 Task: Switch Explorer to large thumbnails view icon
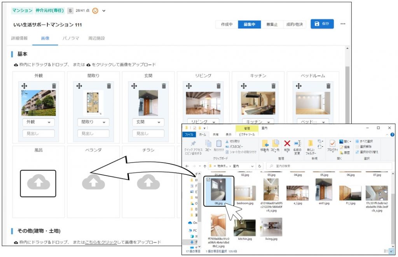tap(392, 251)
